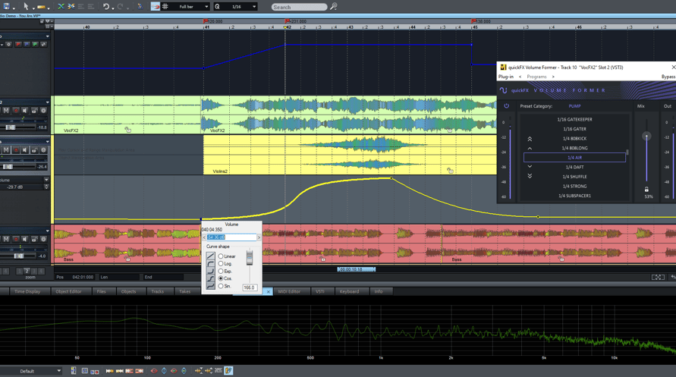This screenshot has width=676, height=377.
Task: Click the Mix slider knob in Volume Former
Action: 646,137
